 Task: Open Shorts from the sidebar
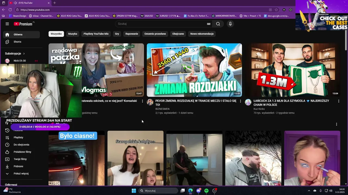point(21,42)
